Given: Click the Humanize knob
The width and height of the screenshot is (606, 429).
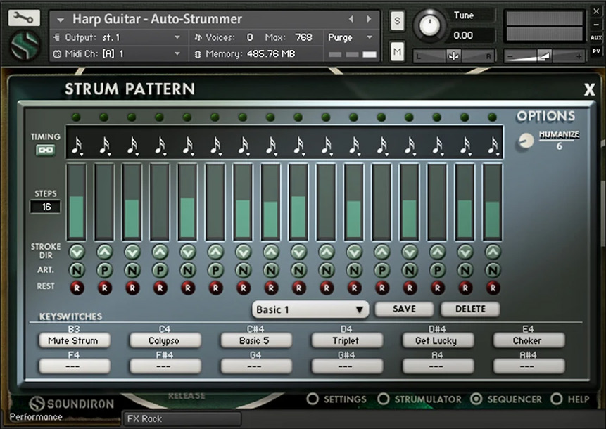Looking at the screenshot, I should coord(525,142).
